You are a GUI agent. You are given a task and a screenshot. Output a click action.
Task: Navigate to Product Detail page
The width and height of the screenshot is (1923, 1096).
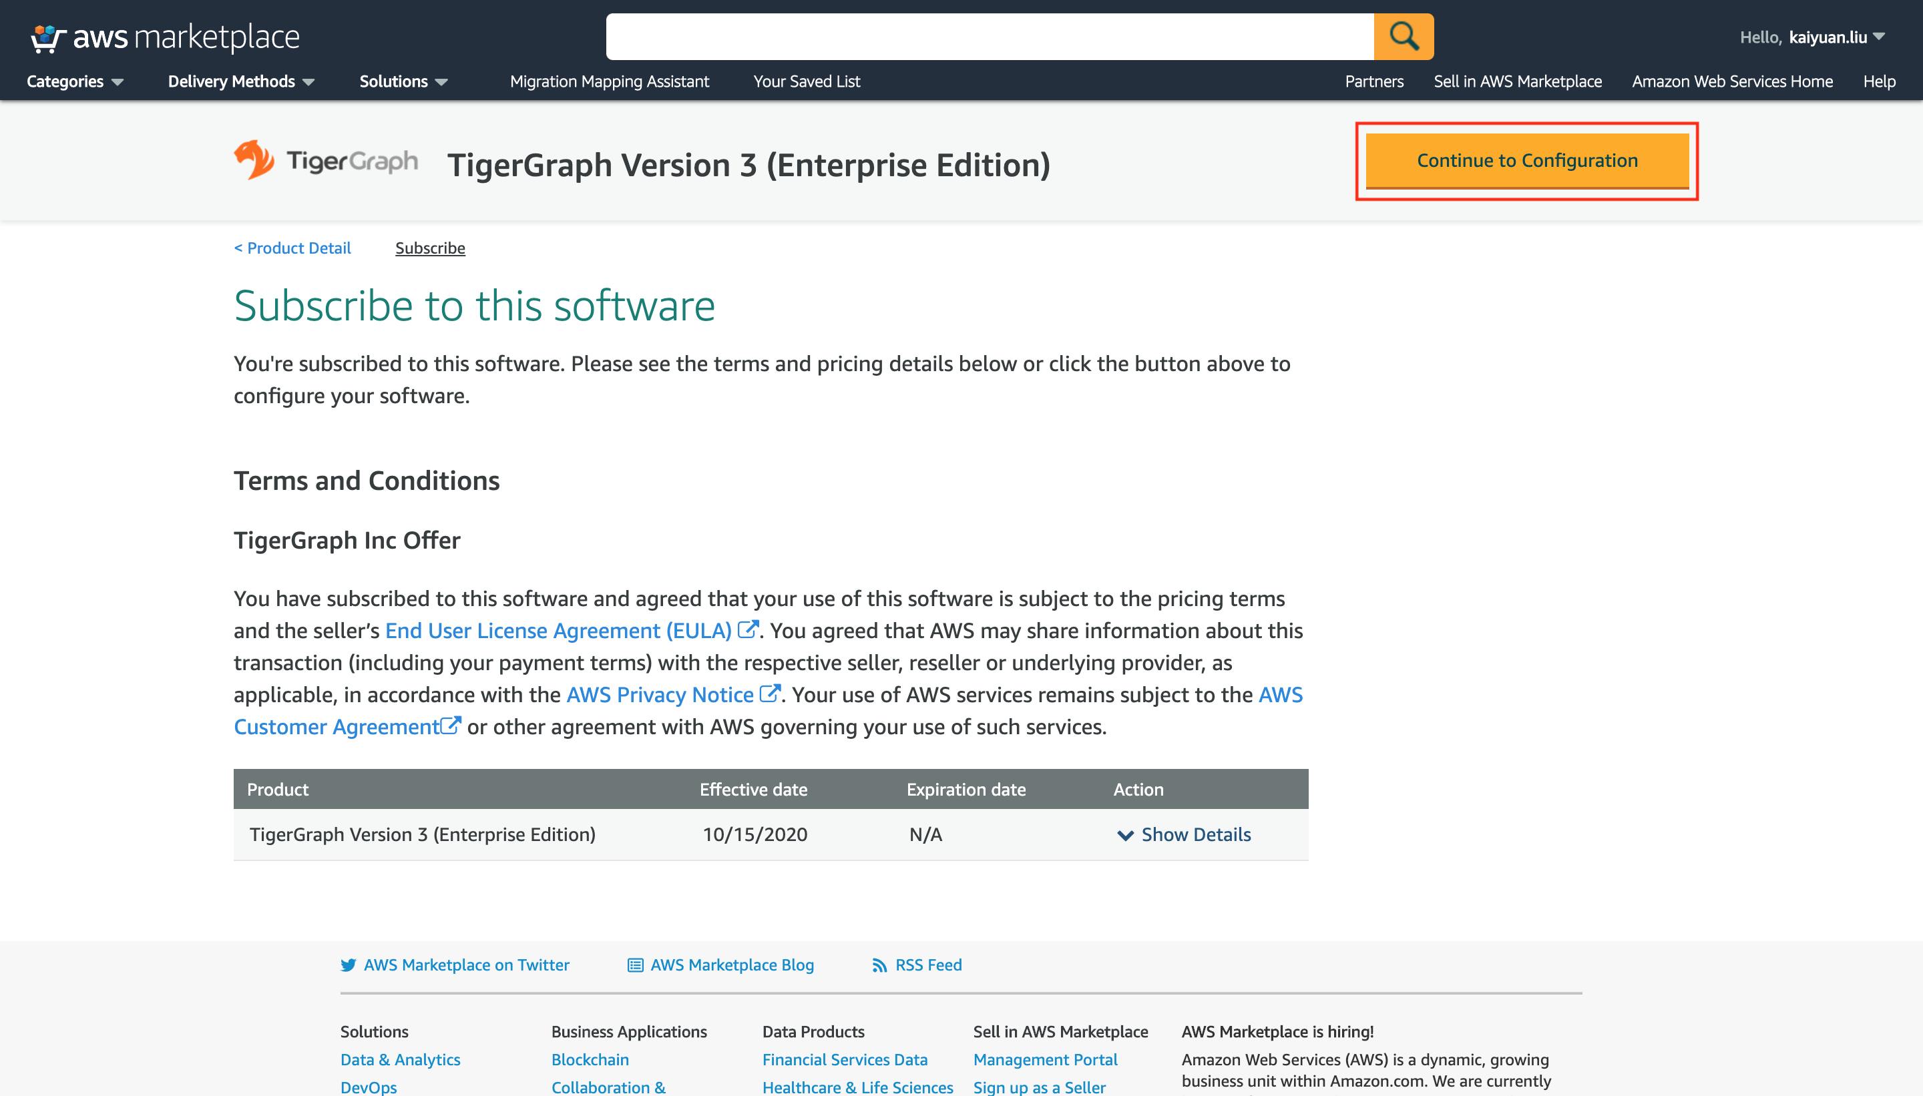292,247
